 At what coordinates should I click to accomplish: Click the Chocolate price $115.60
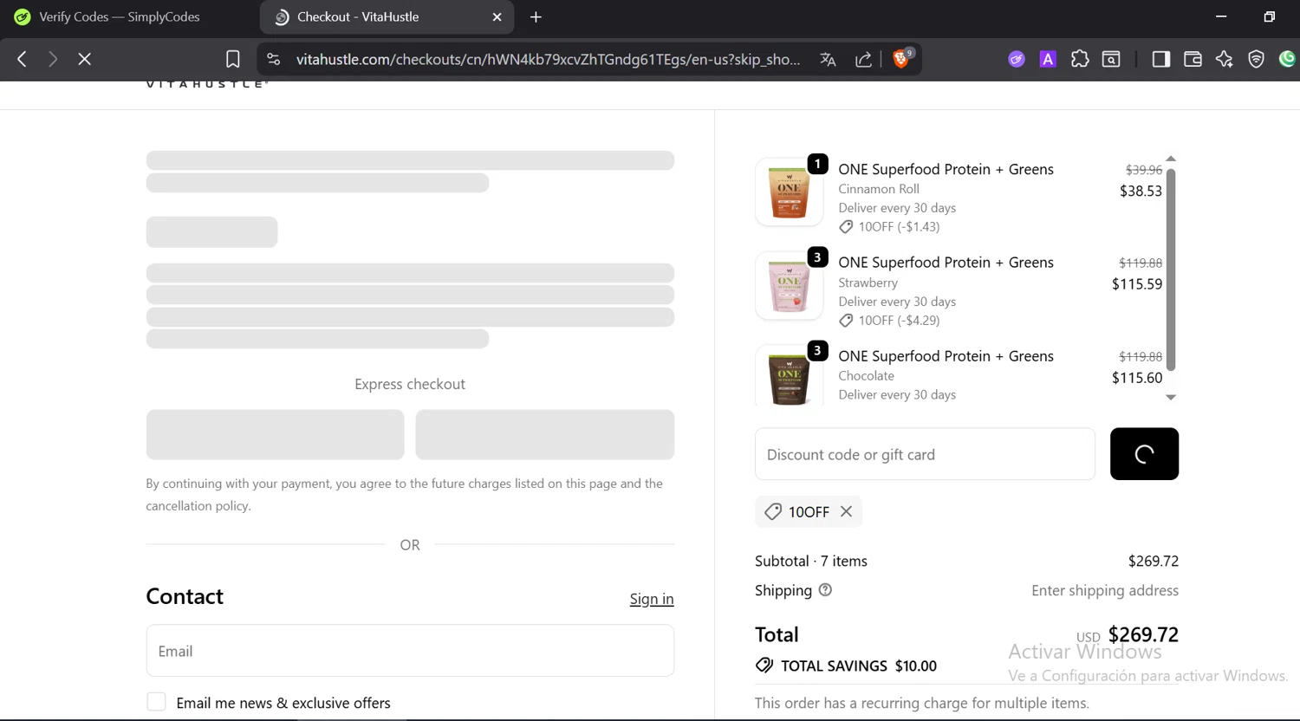[1137, 377]
